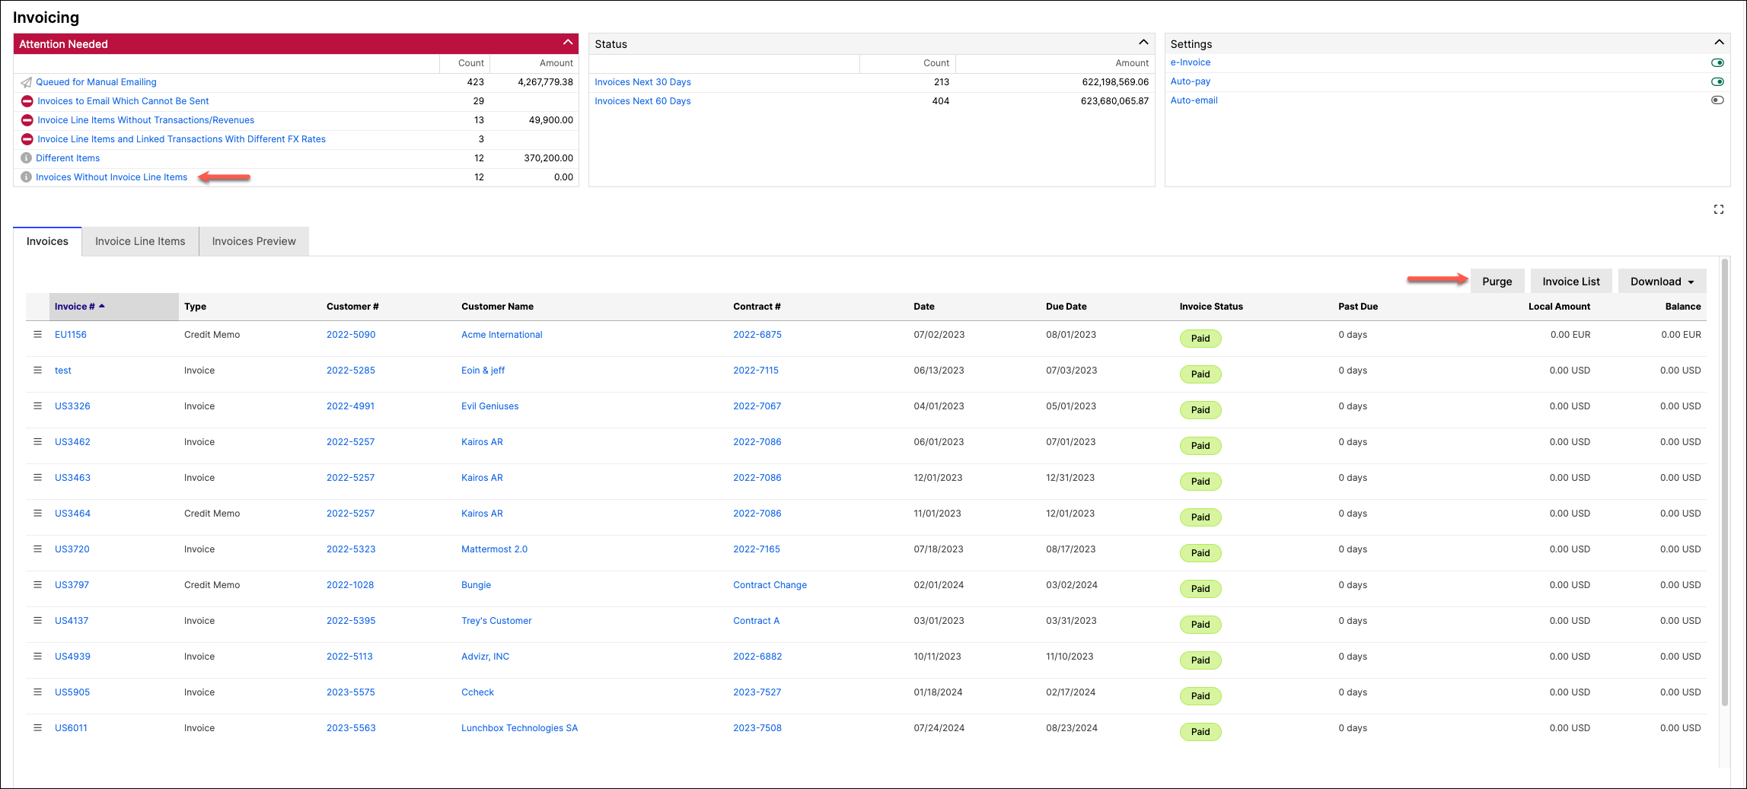
Task: Enable the Auto-email setting switch
Action: (1717, 100)
